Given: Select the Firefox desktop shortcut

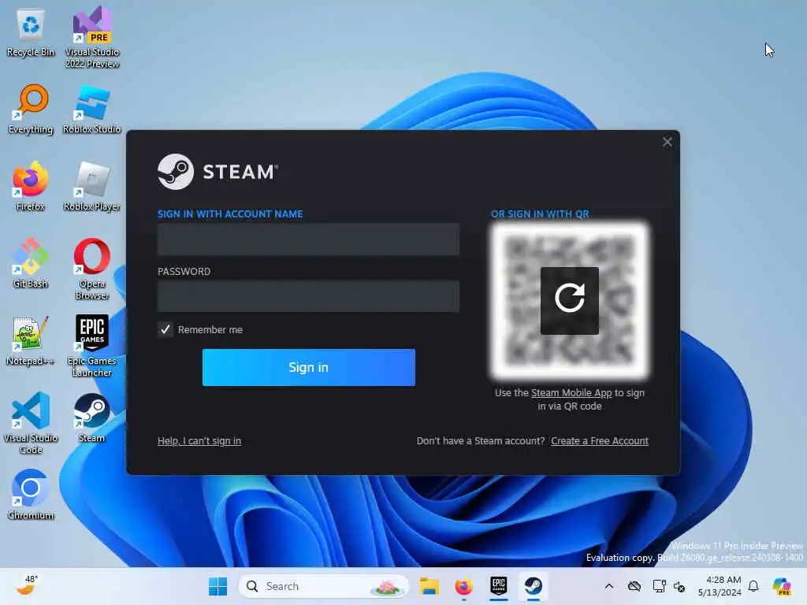Looking at the screenshot, I should point(31,187).
